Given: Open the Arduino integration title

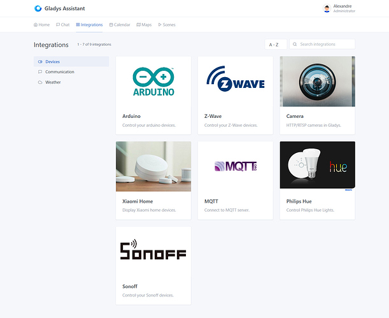Looking at the screenshot, I should coord(132,116).
